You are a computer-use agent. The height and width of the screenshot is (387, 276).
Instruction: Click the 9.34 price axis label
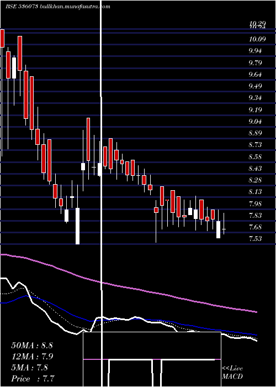255,98
